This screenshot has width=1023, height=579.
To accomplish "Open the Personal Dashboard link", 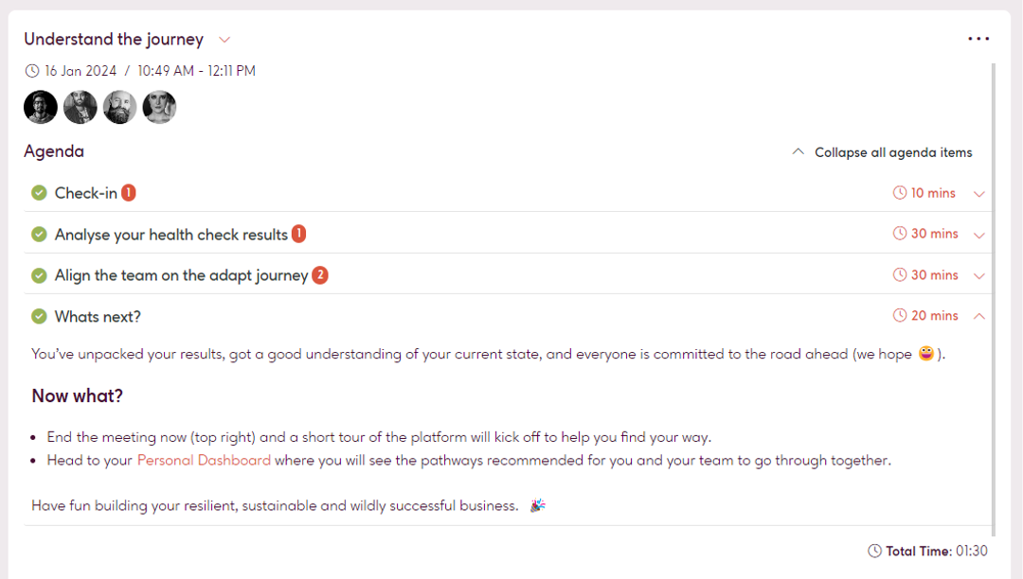I will (x=203, y=460).
